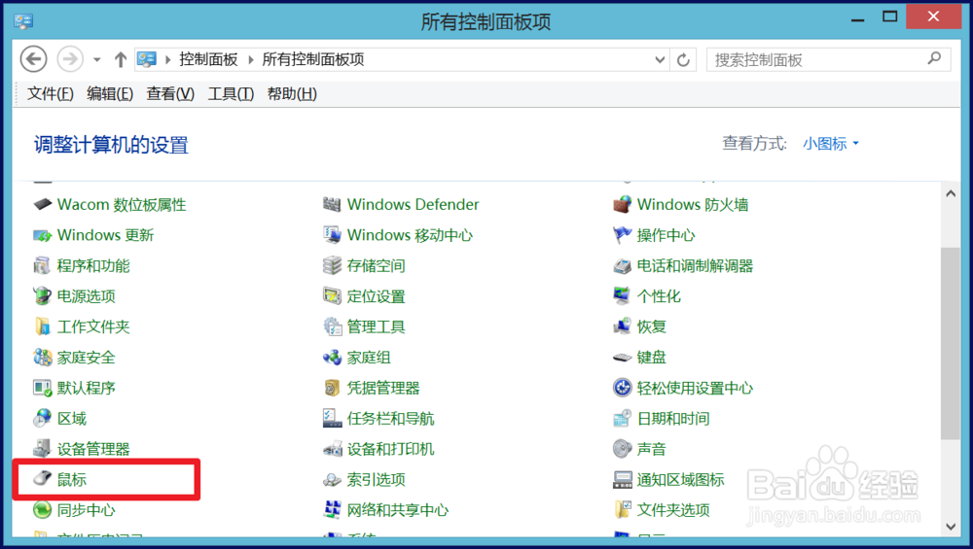Click the search magnifier icon
The height and width of the screenshot is (549, 973).
click(934, 59)
